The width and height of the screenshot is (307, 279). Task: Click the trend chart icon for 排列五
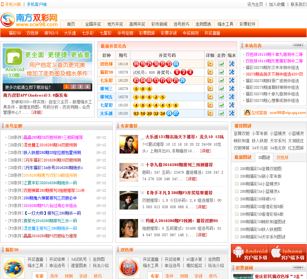[221, 97]
